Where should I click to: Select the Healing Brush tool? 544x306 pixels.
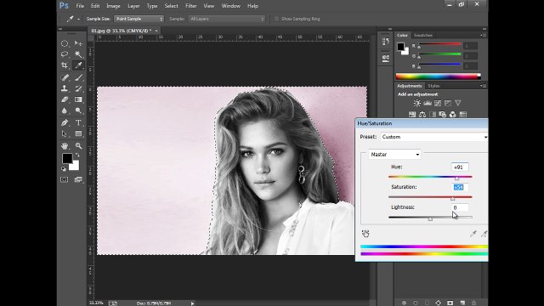click(65, 77)
